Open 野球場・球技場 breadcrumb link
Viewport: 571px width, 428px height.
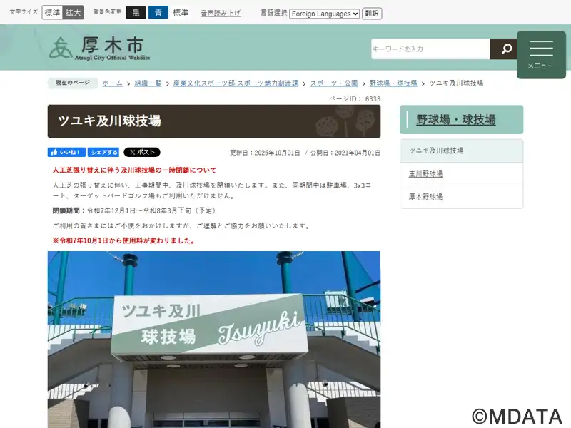pos(393,83)
